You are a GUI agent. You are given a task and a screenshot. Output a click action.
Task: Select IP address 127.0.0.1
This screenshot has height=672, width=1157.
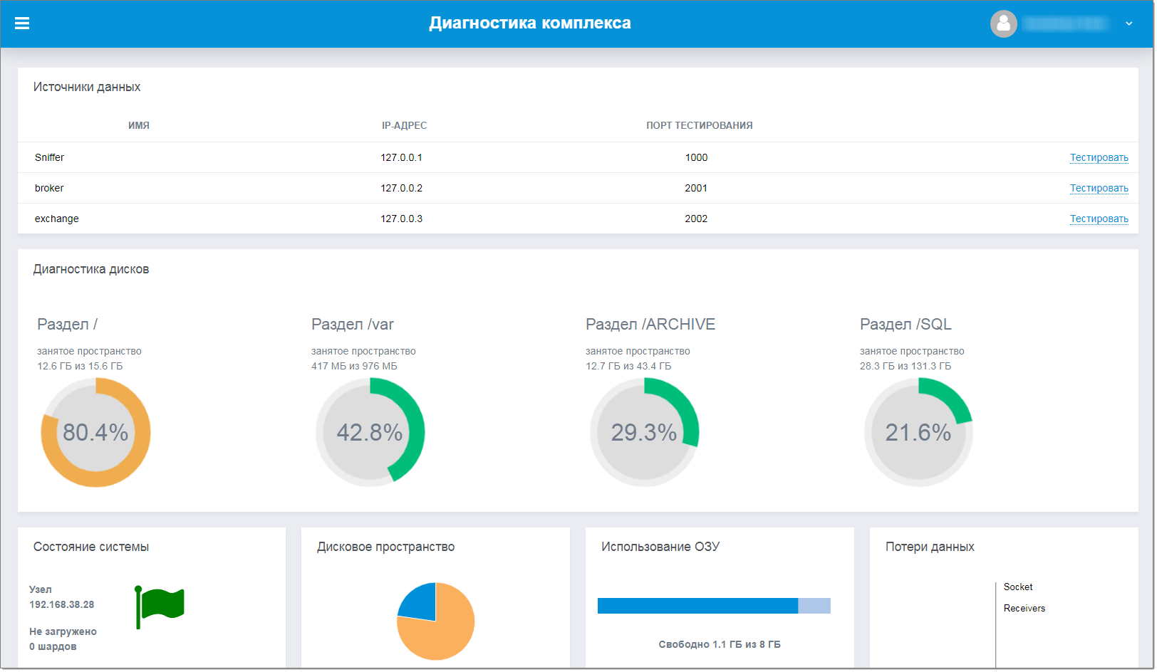(401, 157)
